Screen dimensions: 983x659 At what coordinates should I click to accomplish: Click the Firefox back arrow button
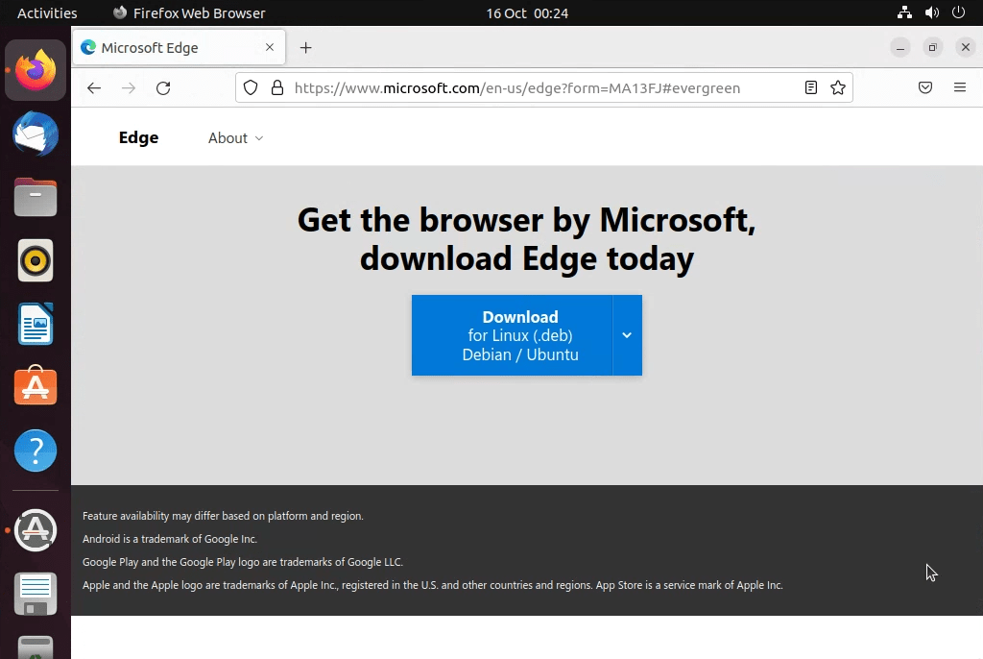click(93, 88)
